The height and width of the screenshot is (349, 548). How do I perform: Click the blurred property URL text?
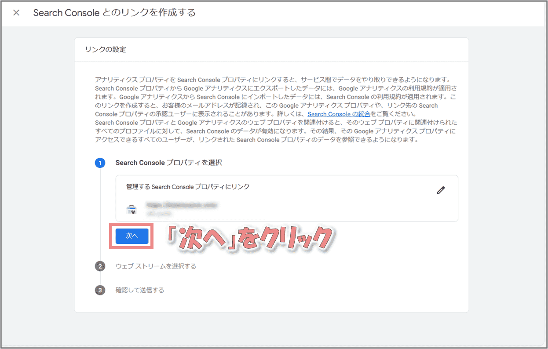click(182, 205)
